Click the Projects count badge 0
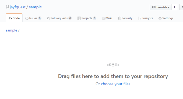 click(95, 18)
